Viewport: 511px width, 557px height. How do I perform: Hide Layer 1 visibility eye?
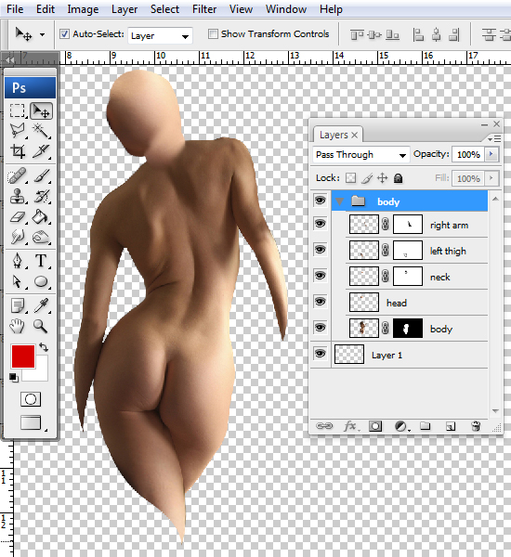click(x=320, y=354)
